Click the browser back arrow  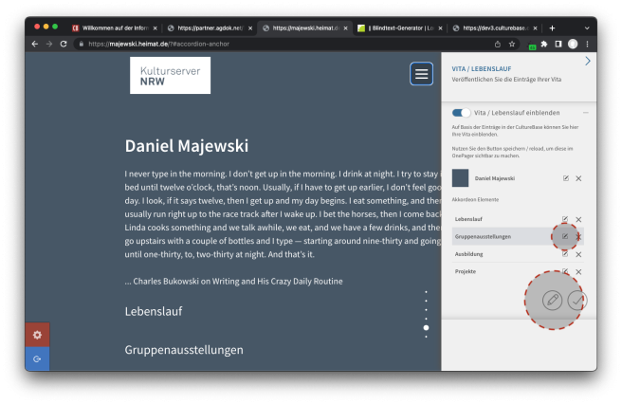pyautogui.click(x=35, y=44)
